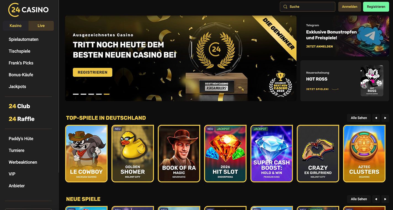Click Jetzt Anmelden on the Telegram promo
The height and width of the screenshot is (210, 393).
click(319, 46)
